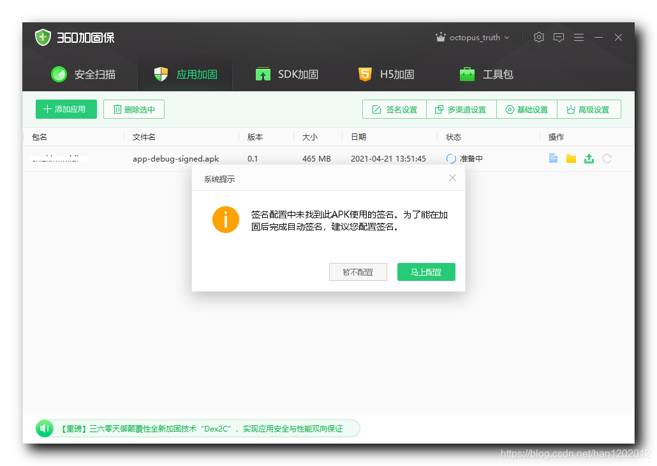657x466 pixels.
Task: Click the loading spinner beside 准备中
Action: click(451, 158)
